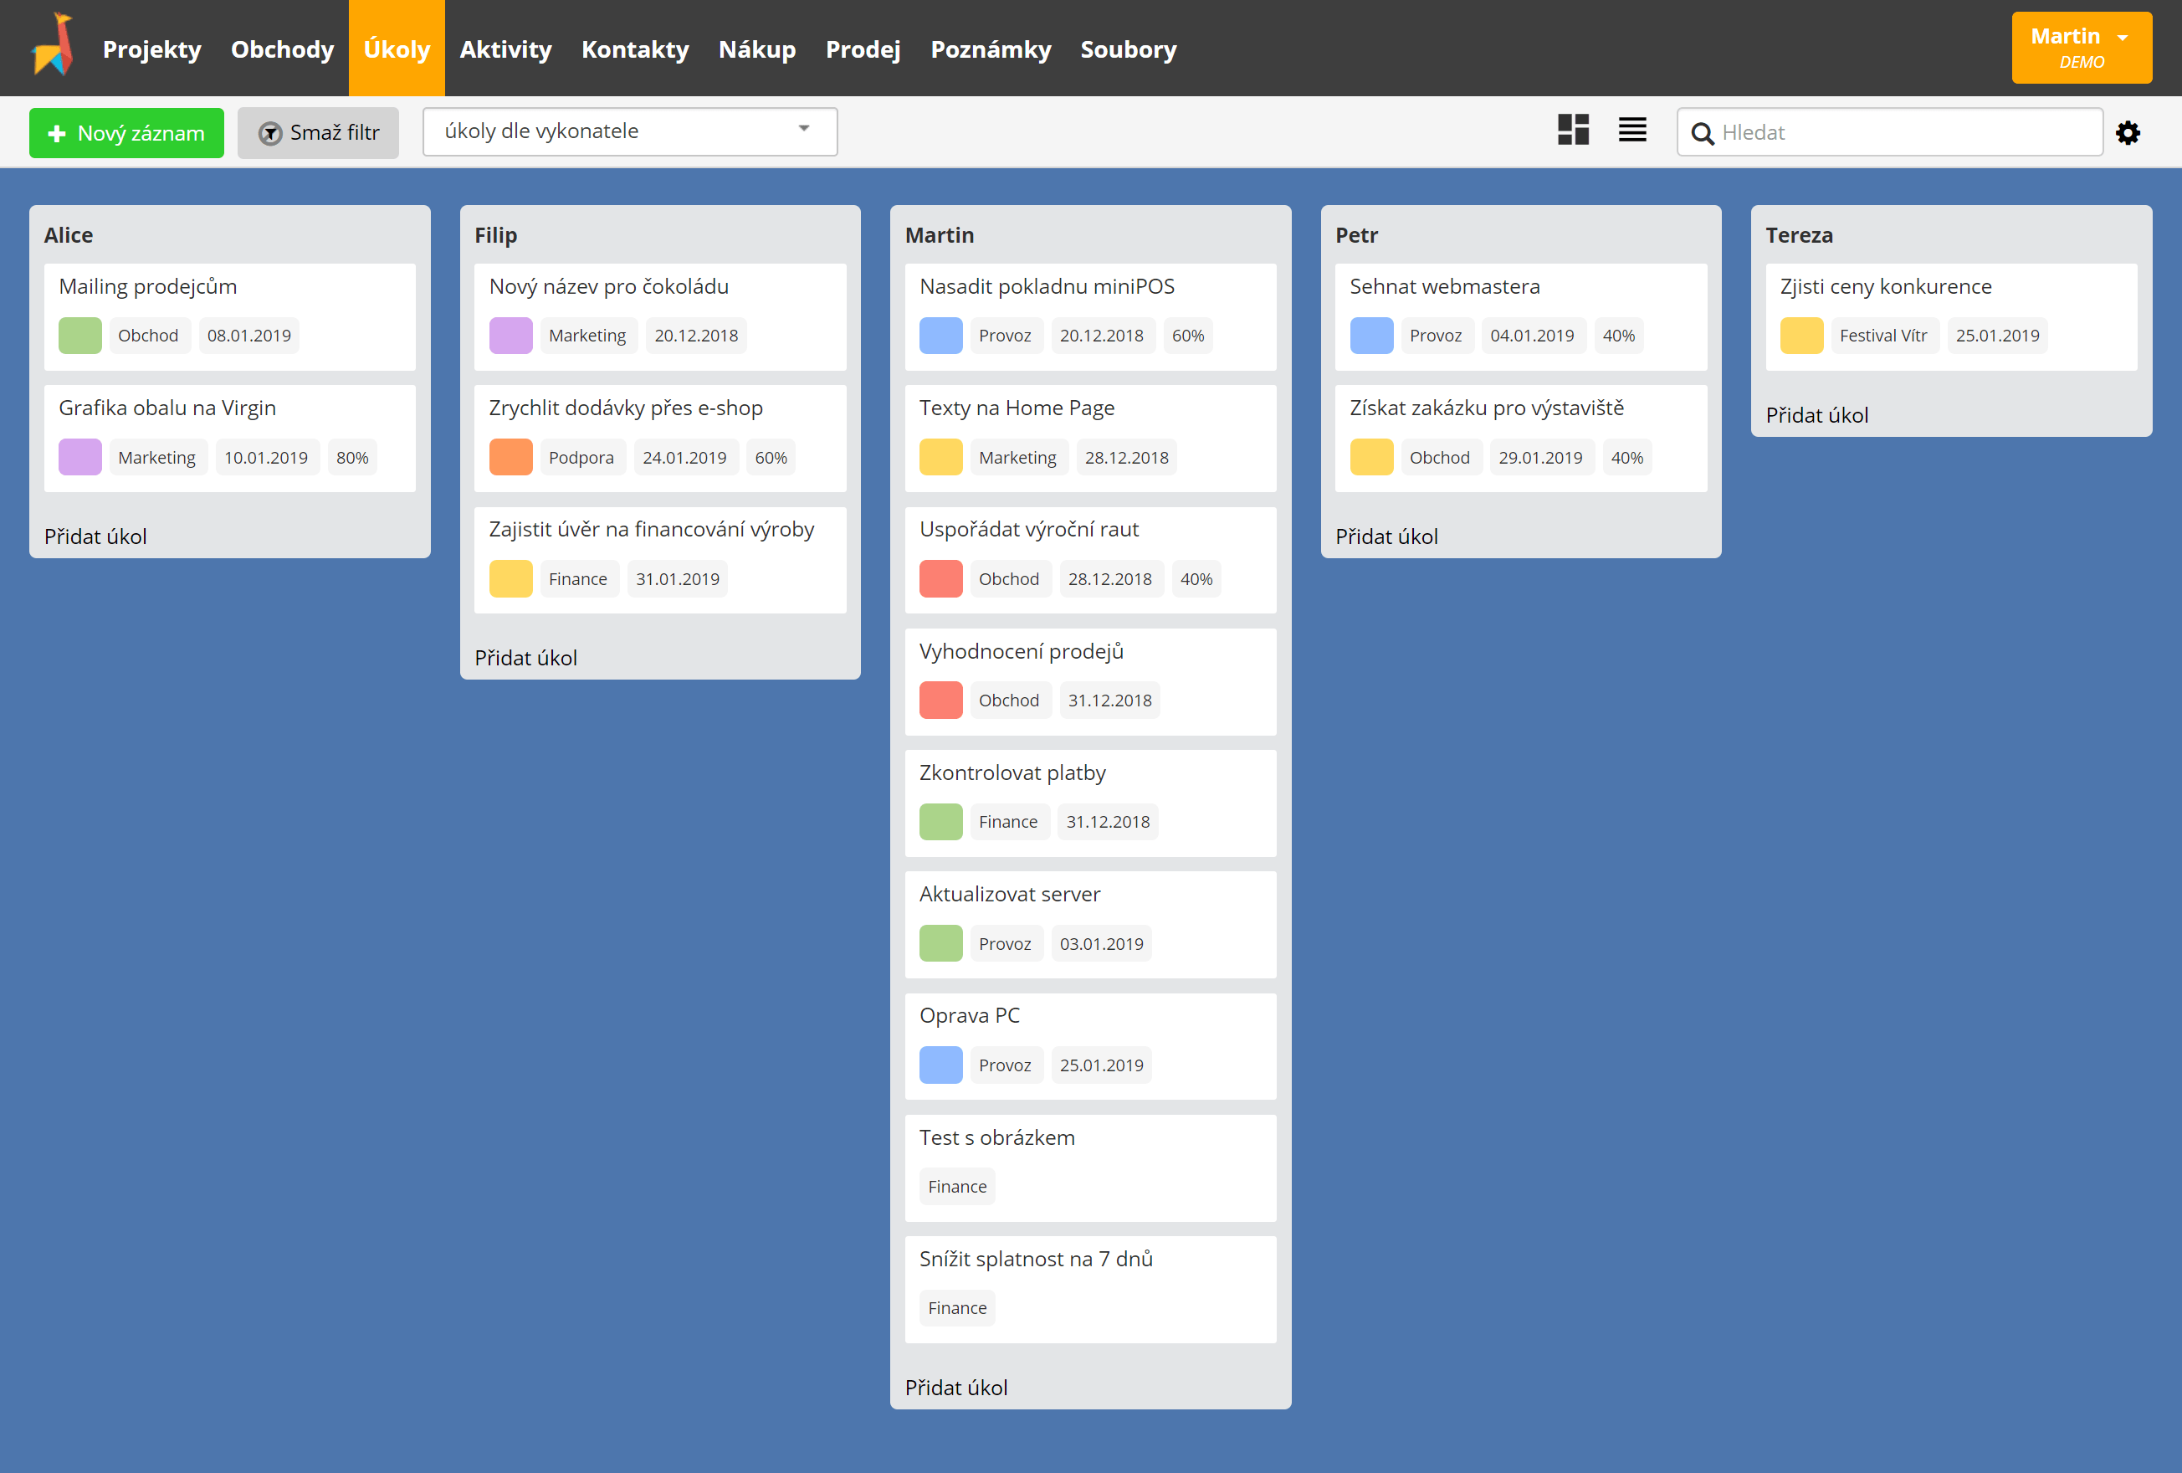2182x1473 pixels.
Task: Click 80% progress on Grafika obalu na Virgin
Action: pos(352,458)
